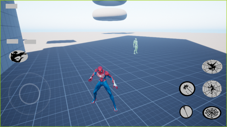Tap the green enemy figure standing on the platform

click(x=135, y=46)
